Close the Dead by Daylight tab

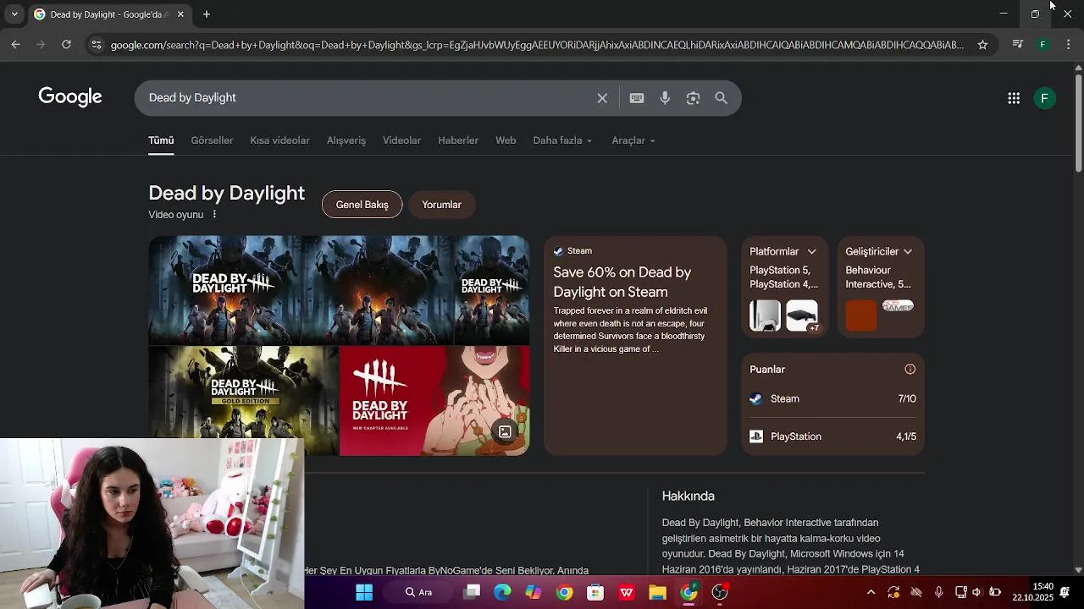point(180,14)
